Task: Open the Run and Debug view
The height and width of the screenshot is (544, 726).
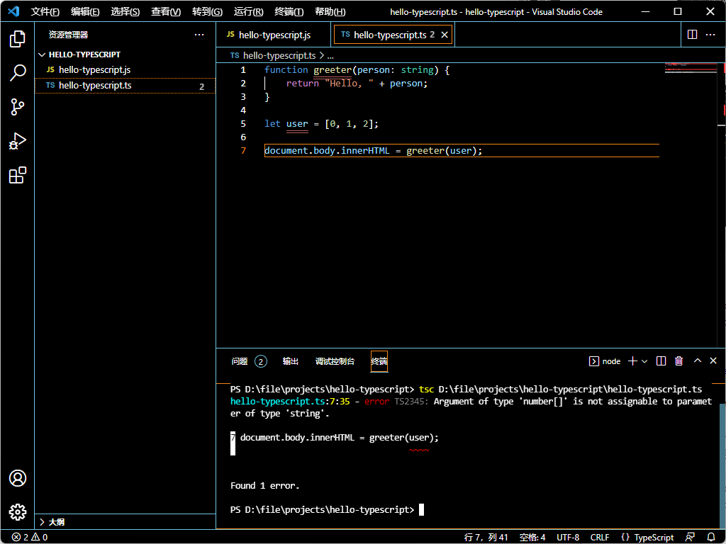Action: pyautogui.click(x=18, y=141)
